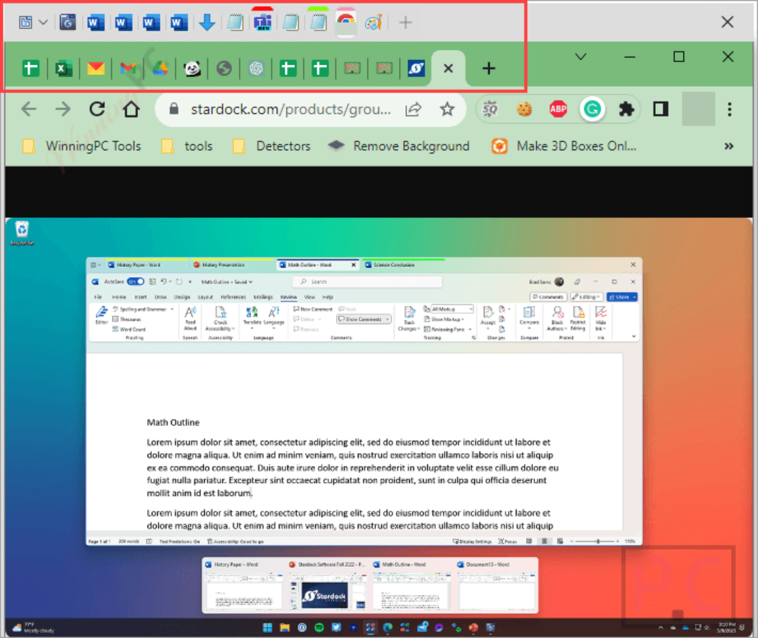758x638 pixels.
Task: Open the Recycle Bin desktop icon
Action: pos(22,233)
